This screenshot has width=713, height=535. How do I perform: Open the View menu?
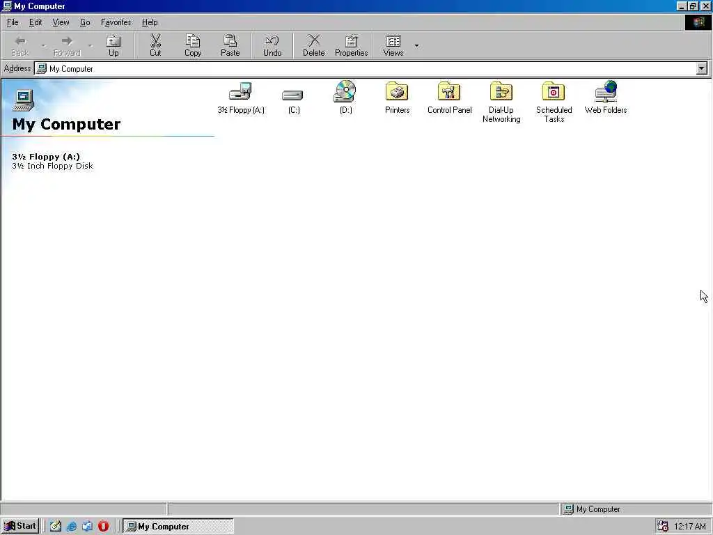pyautogui.click(x=61, y=22)
